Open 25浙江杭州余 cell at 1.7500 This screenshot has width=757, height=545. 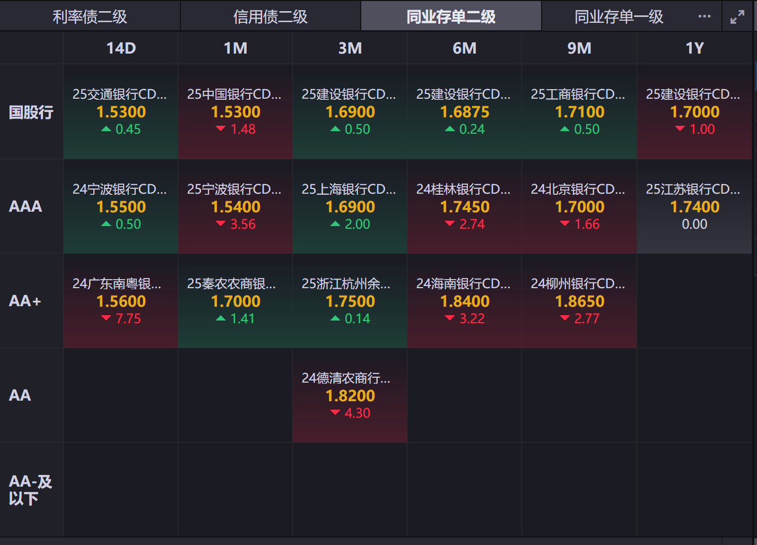[350, 301]
